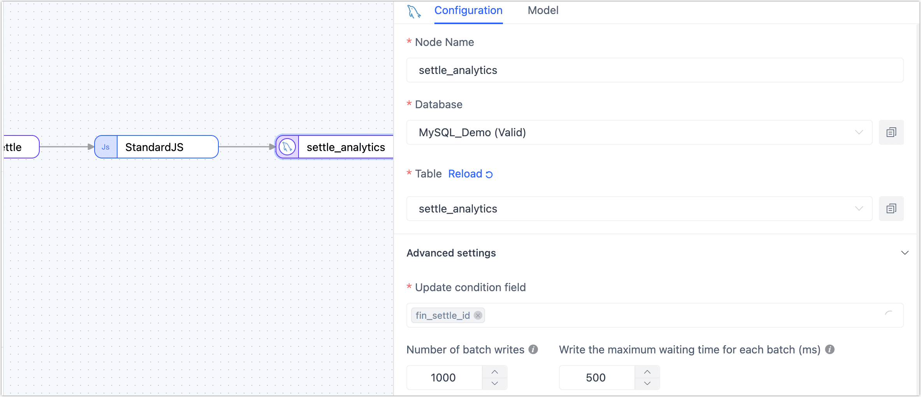Image resolution: width=921 pixels, height=397 pixels.
Task: Select the Configuration tab
Action: coord(468,11)
